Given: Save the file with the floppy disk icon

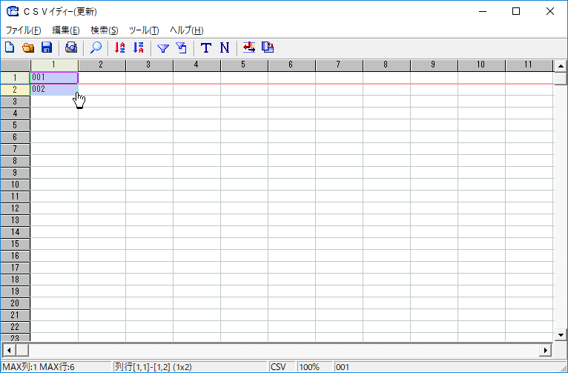Looking at the screenshot, I should click(x=47, y=47).
